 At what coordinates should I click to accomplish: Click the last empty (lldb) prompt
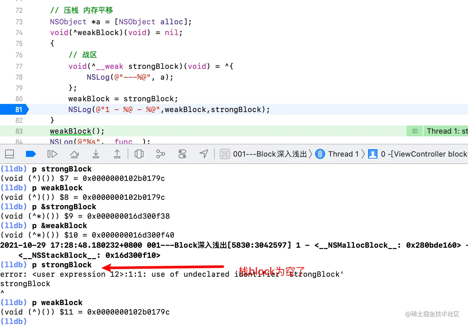(x=14, y=321)
